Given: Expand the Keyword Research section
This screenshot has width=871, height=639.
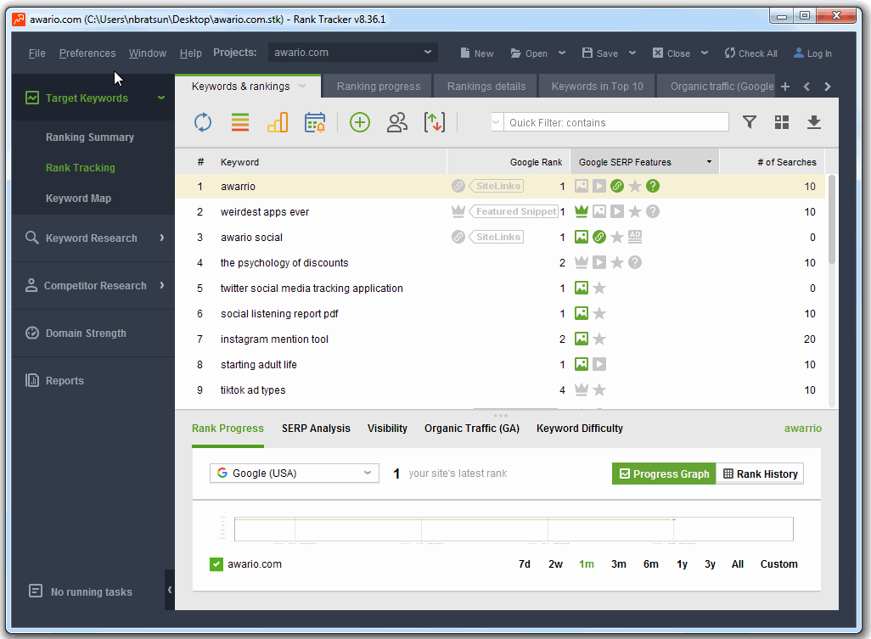Looking at the screenshot, I should (x=93, y=238).
